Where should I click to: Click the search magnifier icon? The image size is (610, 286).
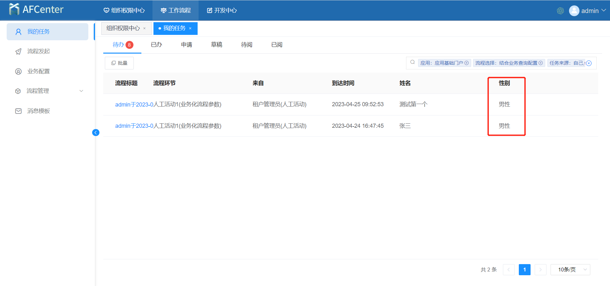pos(412,62)
